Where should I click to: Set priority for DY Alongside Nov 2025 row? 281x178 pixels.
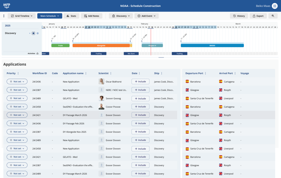tap(17, 132)
